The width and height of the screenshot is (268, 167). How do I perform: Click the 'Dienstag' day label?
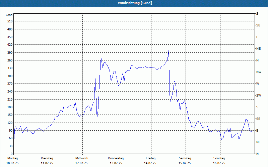[x=47, y=158]
